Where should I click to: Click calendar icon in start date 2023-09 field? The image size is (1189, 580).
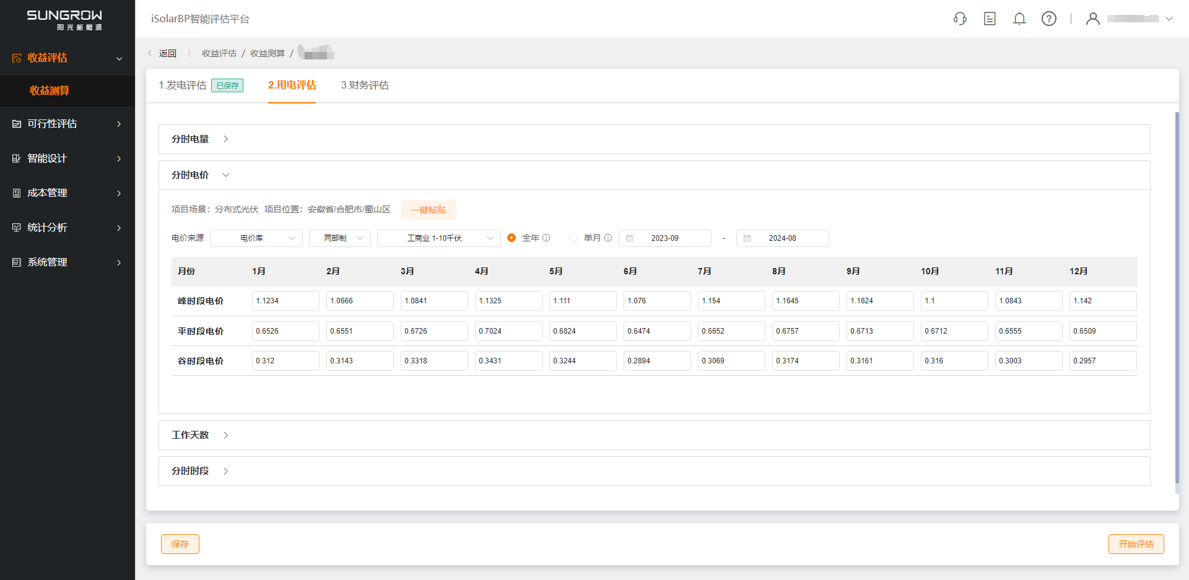[x=630, y=238]
